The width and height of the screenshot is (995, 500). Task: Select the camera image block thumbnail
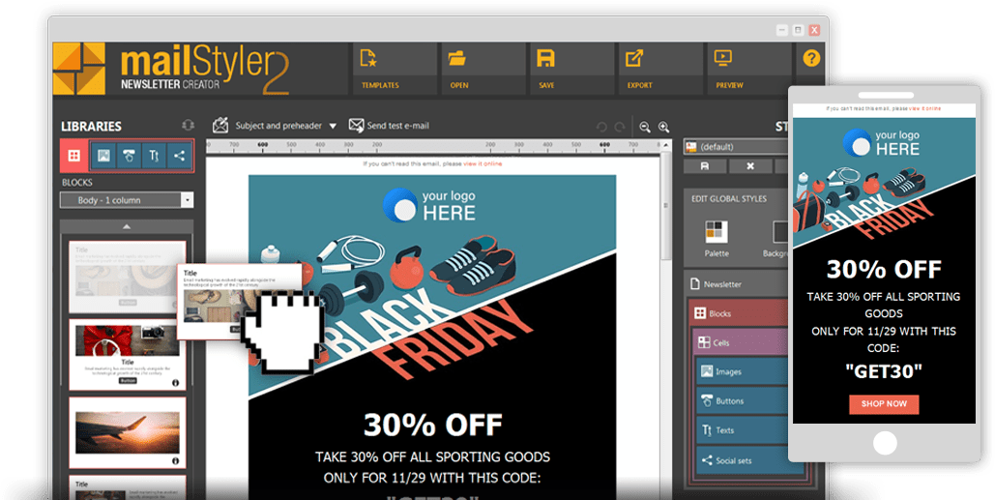tap(127, 355)
